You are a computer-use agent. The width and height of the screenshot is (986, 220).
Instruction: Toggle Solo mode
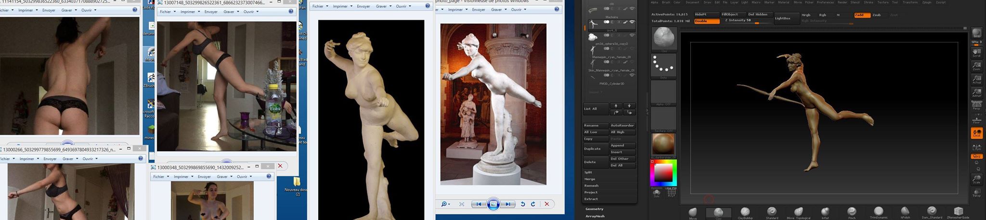pos(656,193)
